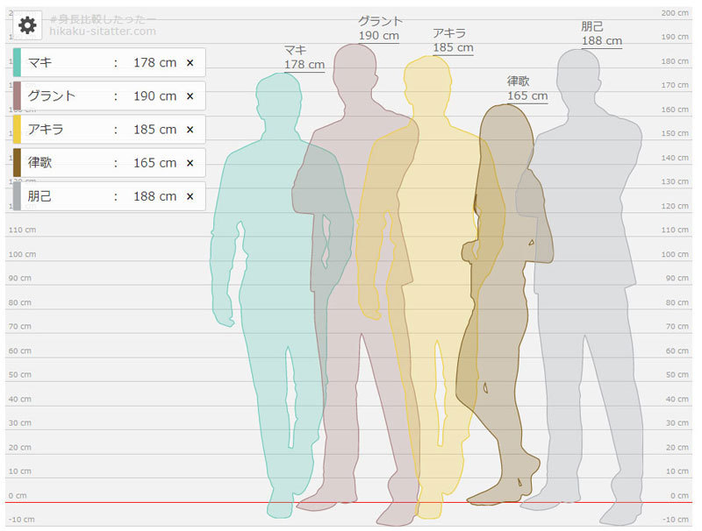This screenshot has height=531, width=702.
Task: Click the グラント 190 cm label above figure
Action: (x=380, y=29)
